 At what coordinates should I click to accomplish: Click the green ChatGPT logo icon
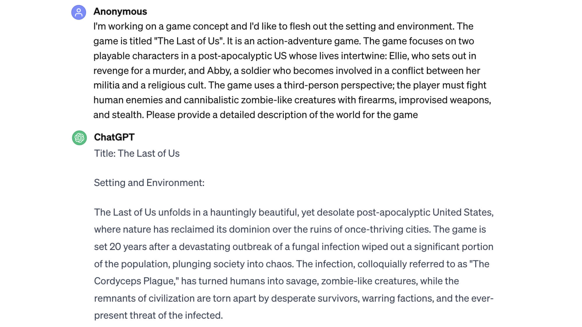pyautogui.click(x=79, y=137)
